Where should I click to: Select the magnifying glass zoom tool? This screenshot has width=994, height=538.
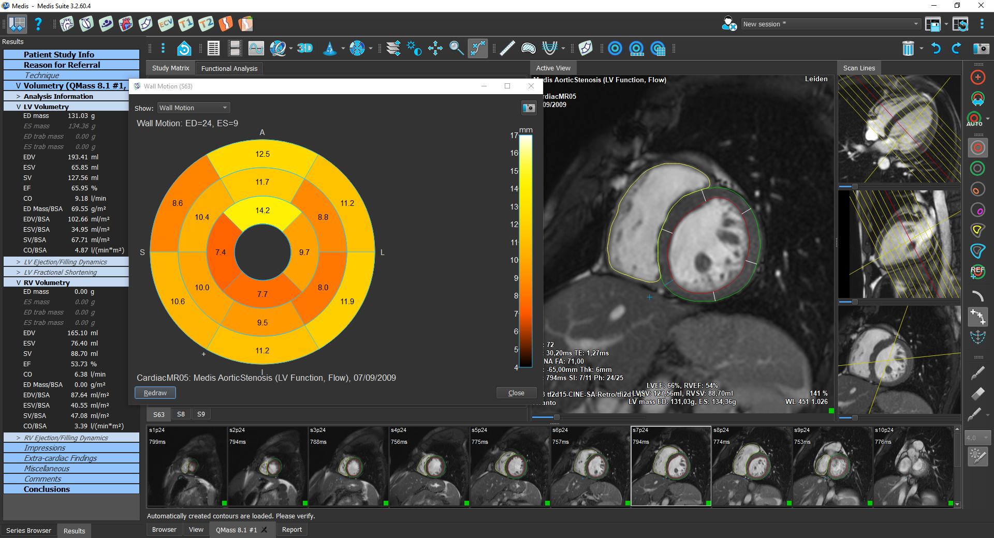click(x=456, y=49)
